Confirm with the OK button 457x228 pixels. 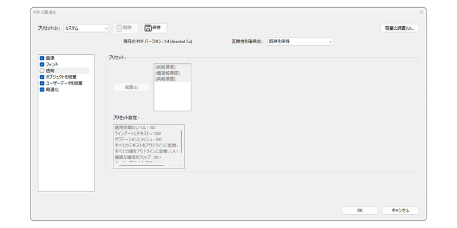point(360,210)
